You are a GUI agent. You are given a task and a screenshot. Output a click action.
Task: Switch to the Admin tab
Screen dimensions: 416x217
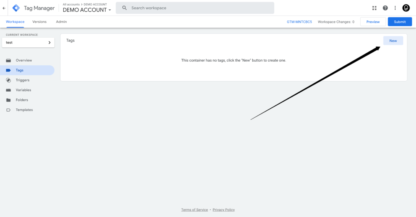click(x=61, y=22)
